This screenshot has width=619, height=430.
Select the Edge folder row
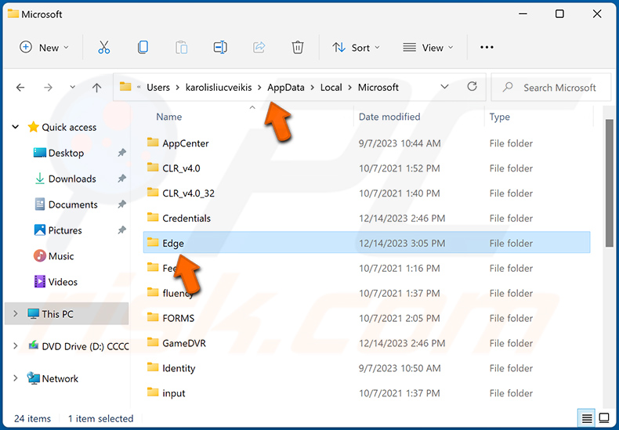[367, 243]
